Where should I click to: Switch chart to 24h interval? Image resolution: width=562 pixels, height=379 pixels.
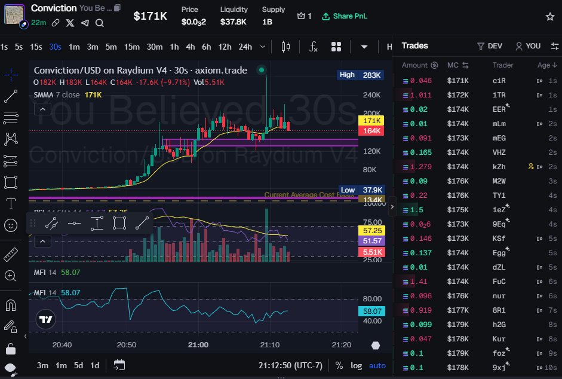click(x=245, y=47)
